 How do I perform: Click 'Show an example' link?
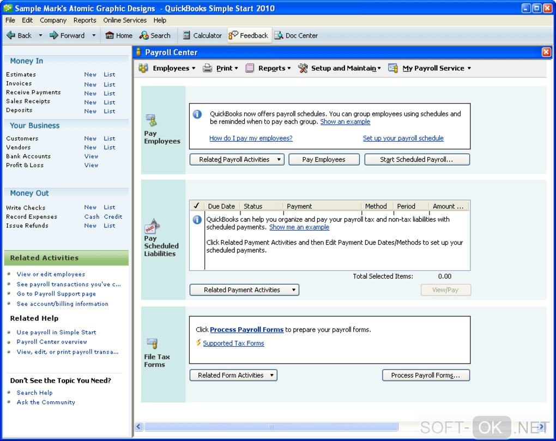(x=345, y=122)
